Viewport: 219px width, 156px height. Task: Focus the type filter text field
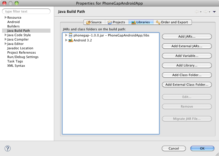[26, 11]
